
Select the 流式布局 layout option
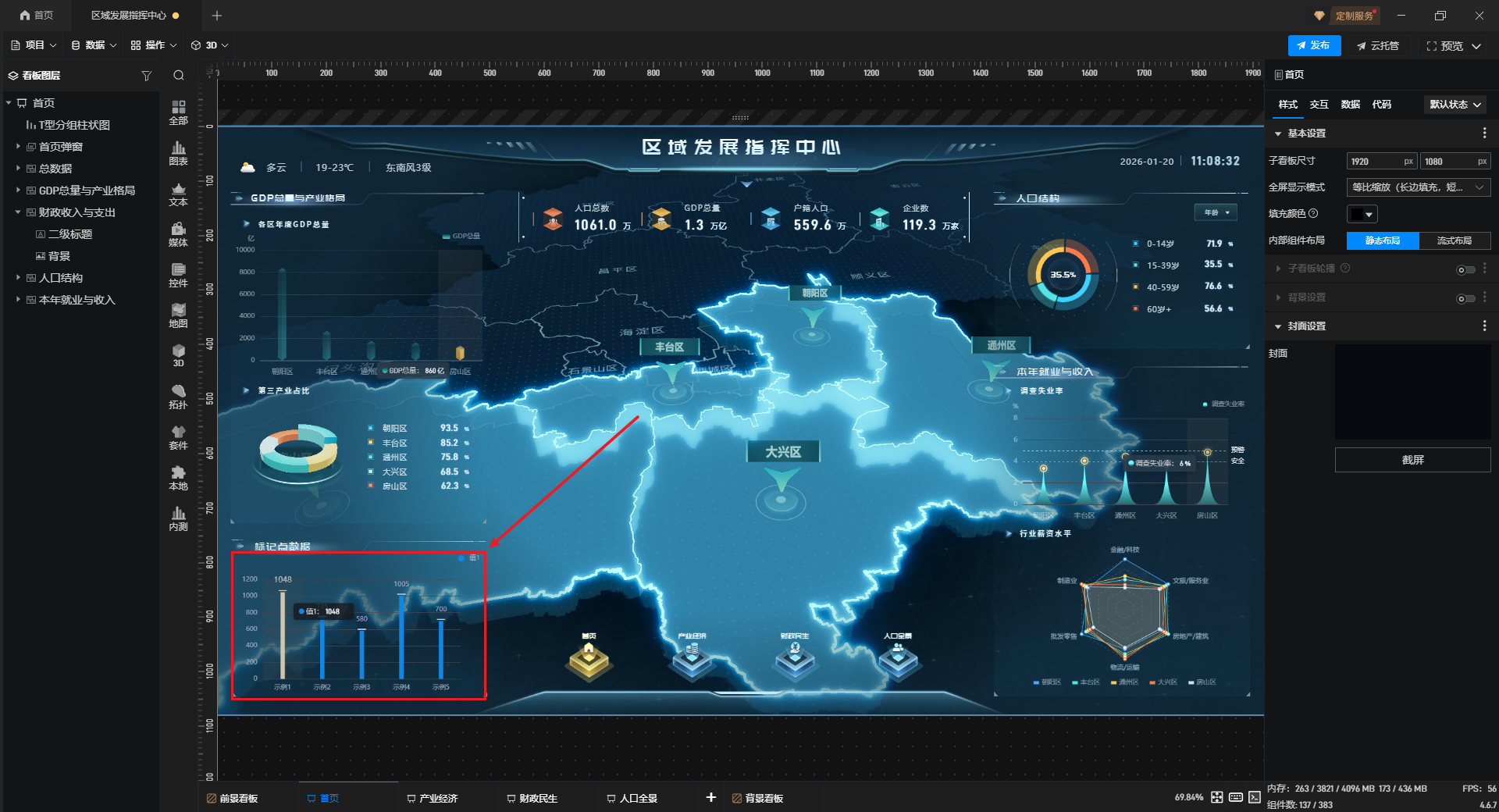pos(1454,240)
